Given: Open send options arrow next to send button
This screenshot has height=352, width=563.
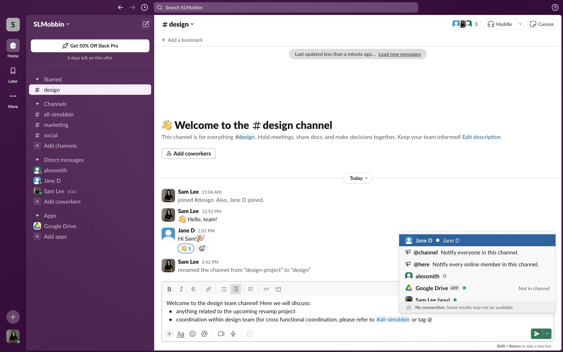Looking at the screenshot, I should [x=547, y=334].
